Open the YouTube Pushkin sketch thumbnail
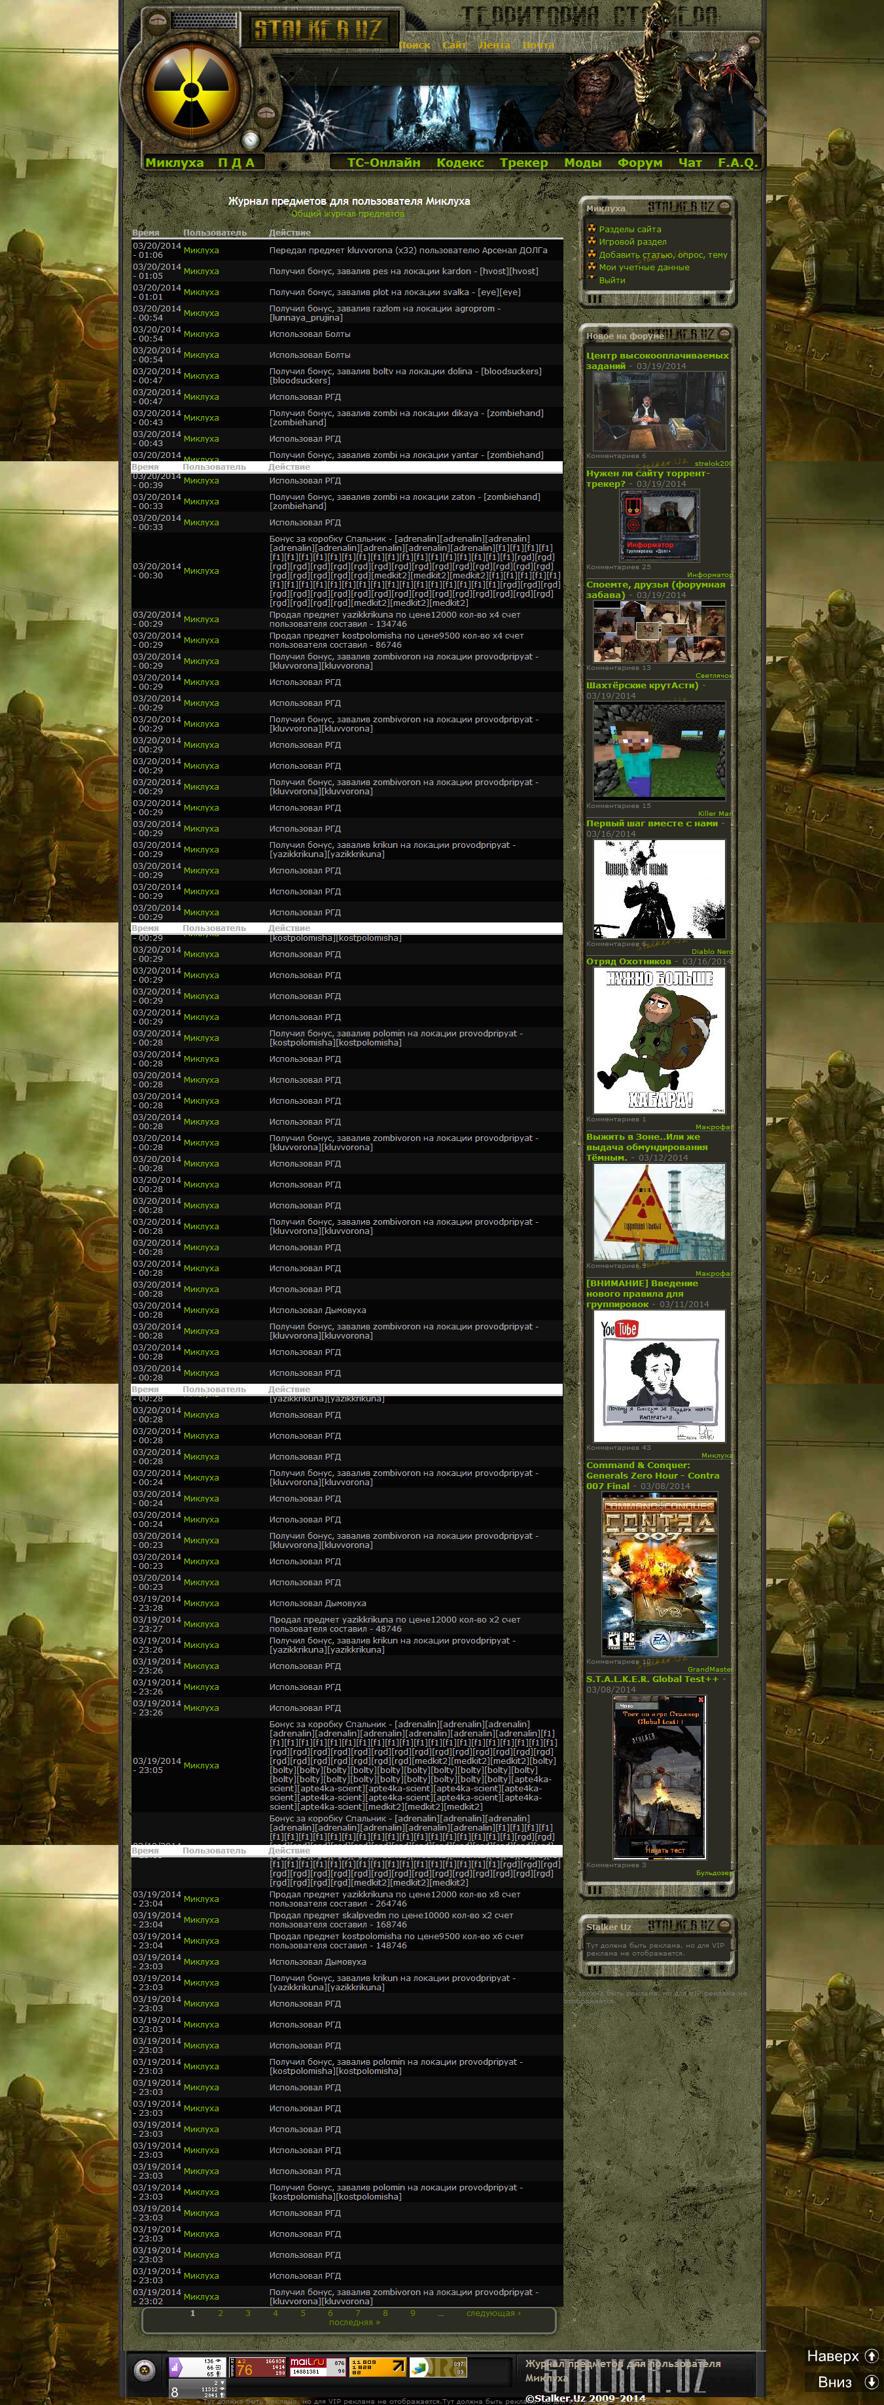This screenshot has height=2405, width=884. click(659, 1375)
